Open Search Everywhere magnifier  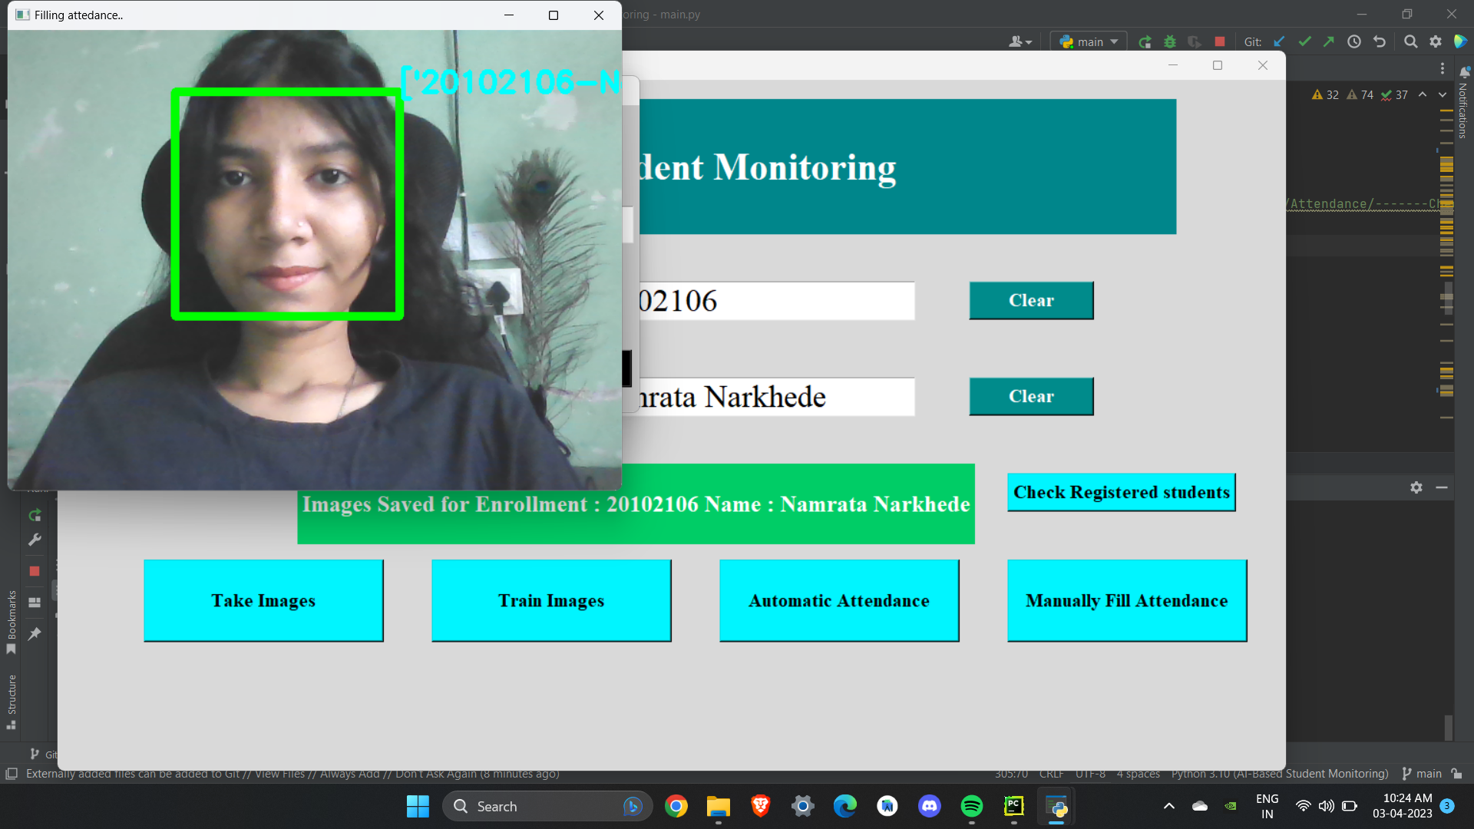tap(1411, 41)
